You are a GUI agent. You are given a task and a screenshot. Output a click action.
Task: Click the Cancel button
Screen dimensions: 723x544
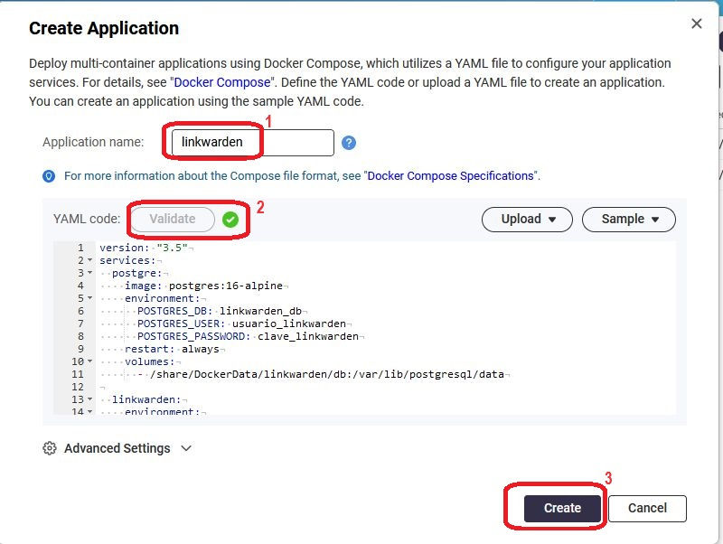(x=647, y=508)
